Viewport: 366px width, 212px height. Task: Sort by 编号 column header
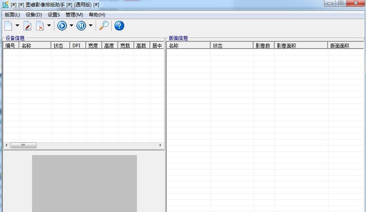[11, 46]
